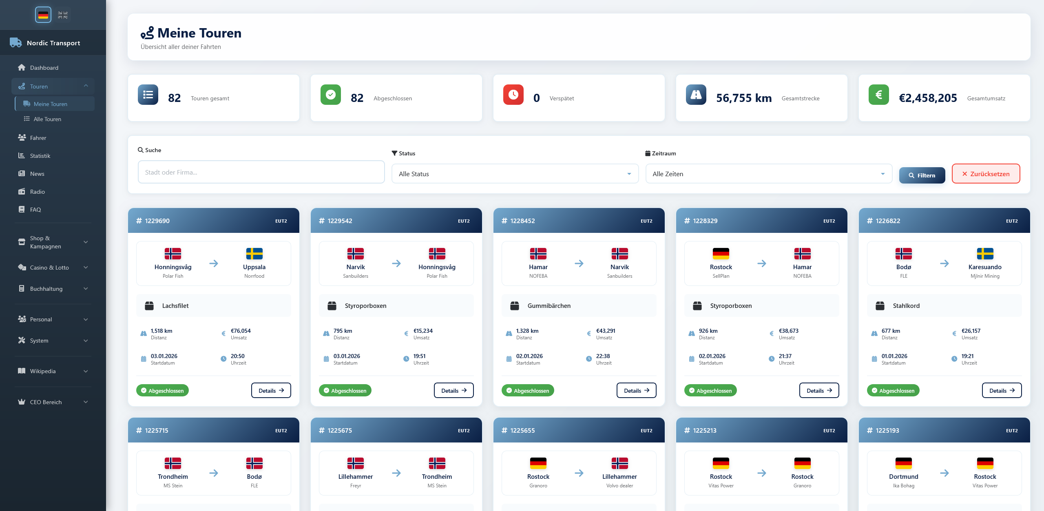This screenshot has width=1044, height=511.
Task: Click the Zurücksetzen reset button
Action: (986, 174)
